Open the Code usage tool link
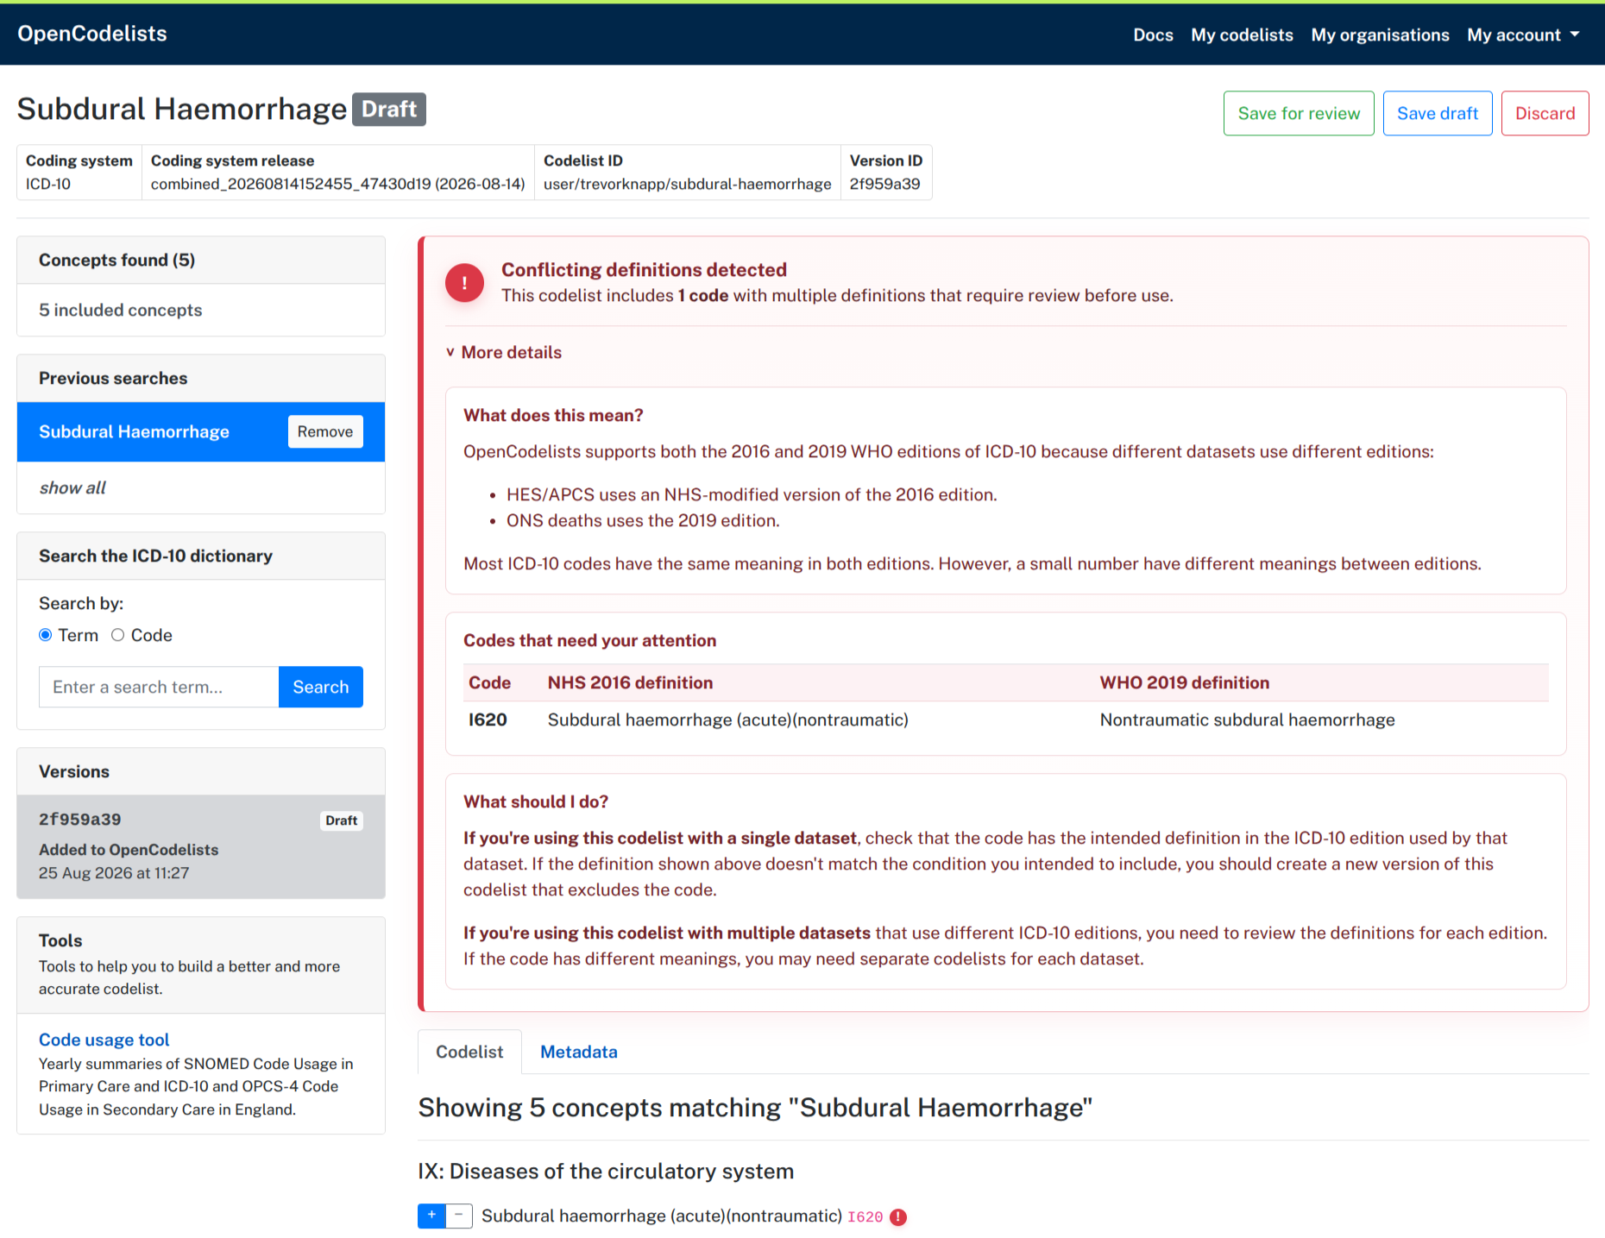1605x1238 pixels. coord(104,1040)
